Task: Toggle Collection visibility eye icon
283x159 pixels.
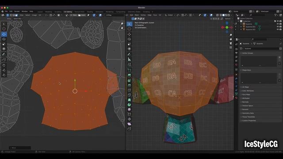Action: tap(278, 21)
